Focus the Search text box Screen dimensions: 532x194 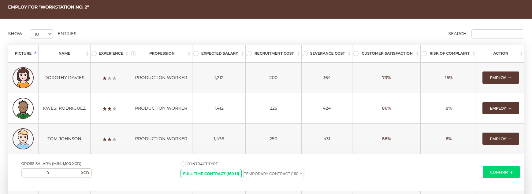coord(497,34)
